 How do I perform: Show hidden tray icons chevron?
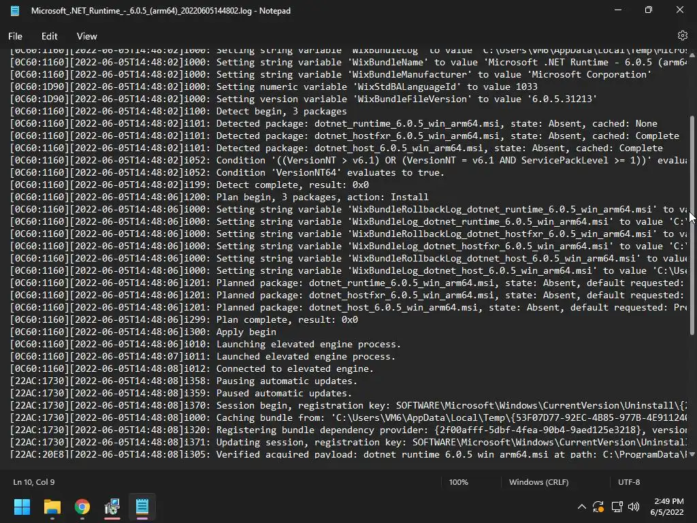tap(581, 507)
